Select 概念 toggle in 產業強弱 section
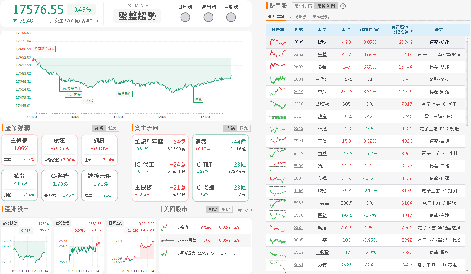This screenshot has height=274, width=471. (x=112, y=128)
